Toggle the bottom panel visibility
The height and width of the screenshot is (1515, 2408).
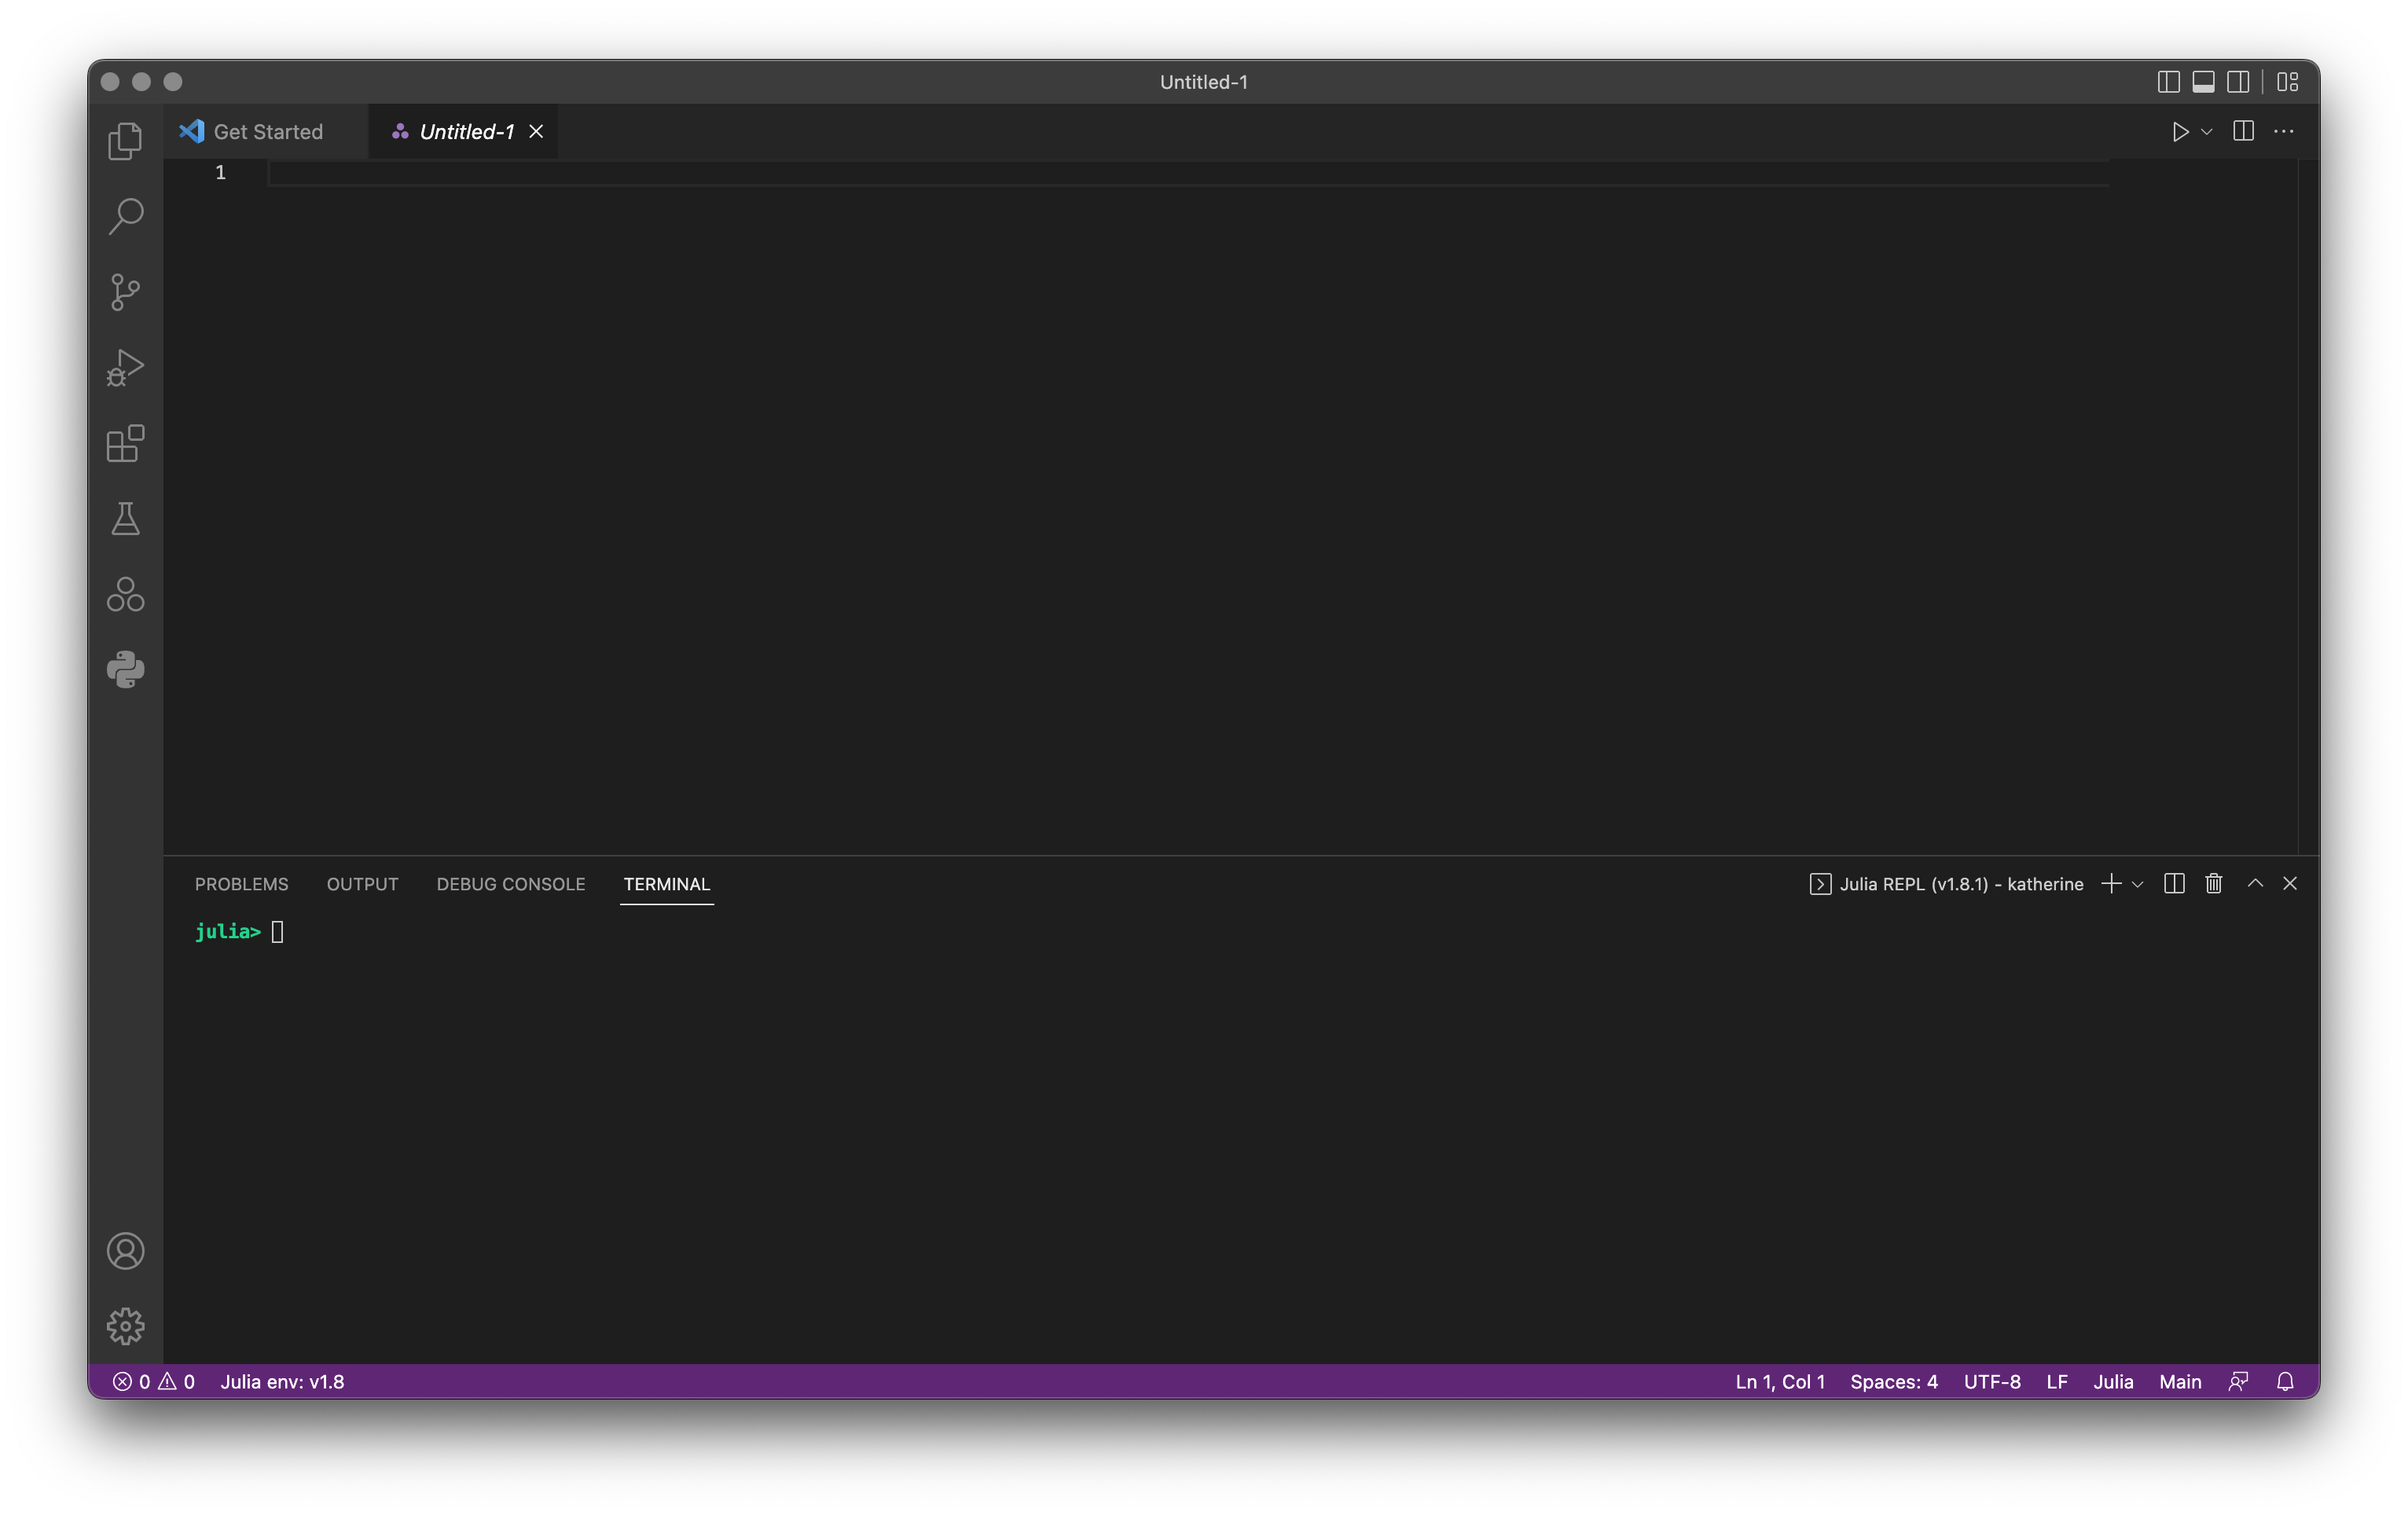coord(2203,82)
